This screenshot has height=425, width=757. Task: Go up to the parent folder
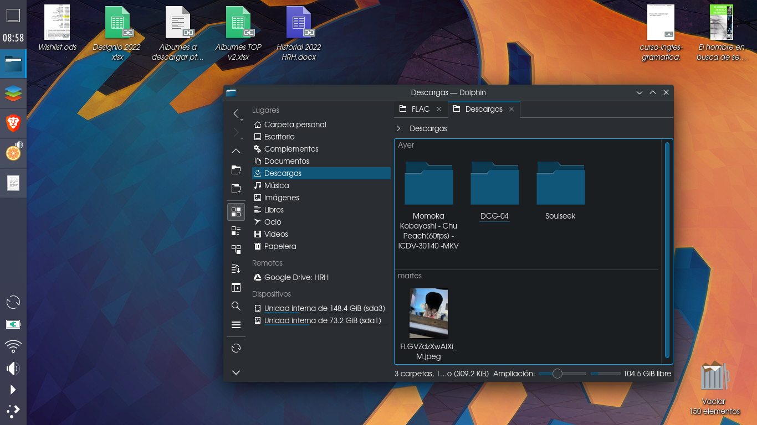(236, 151)
